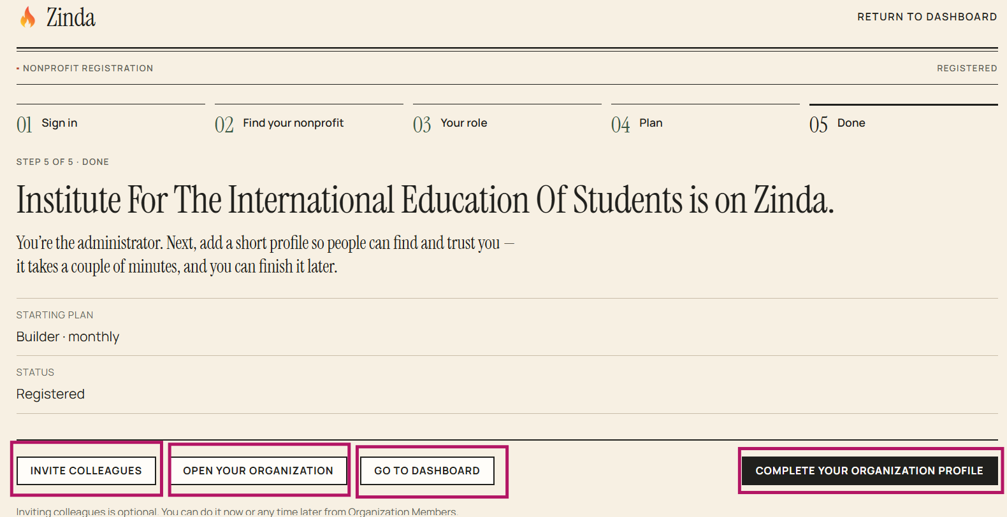Click the 'Step 5 of 5 · Done' text
Screen dimensions: 1007x517
tap(62, 162)
